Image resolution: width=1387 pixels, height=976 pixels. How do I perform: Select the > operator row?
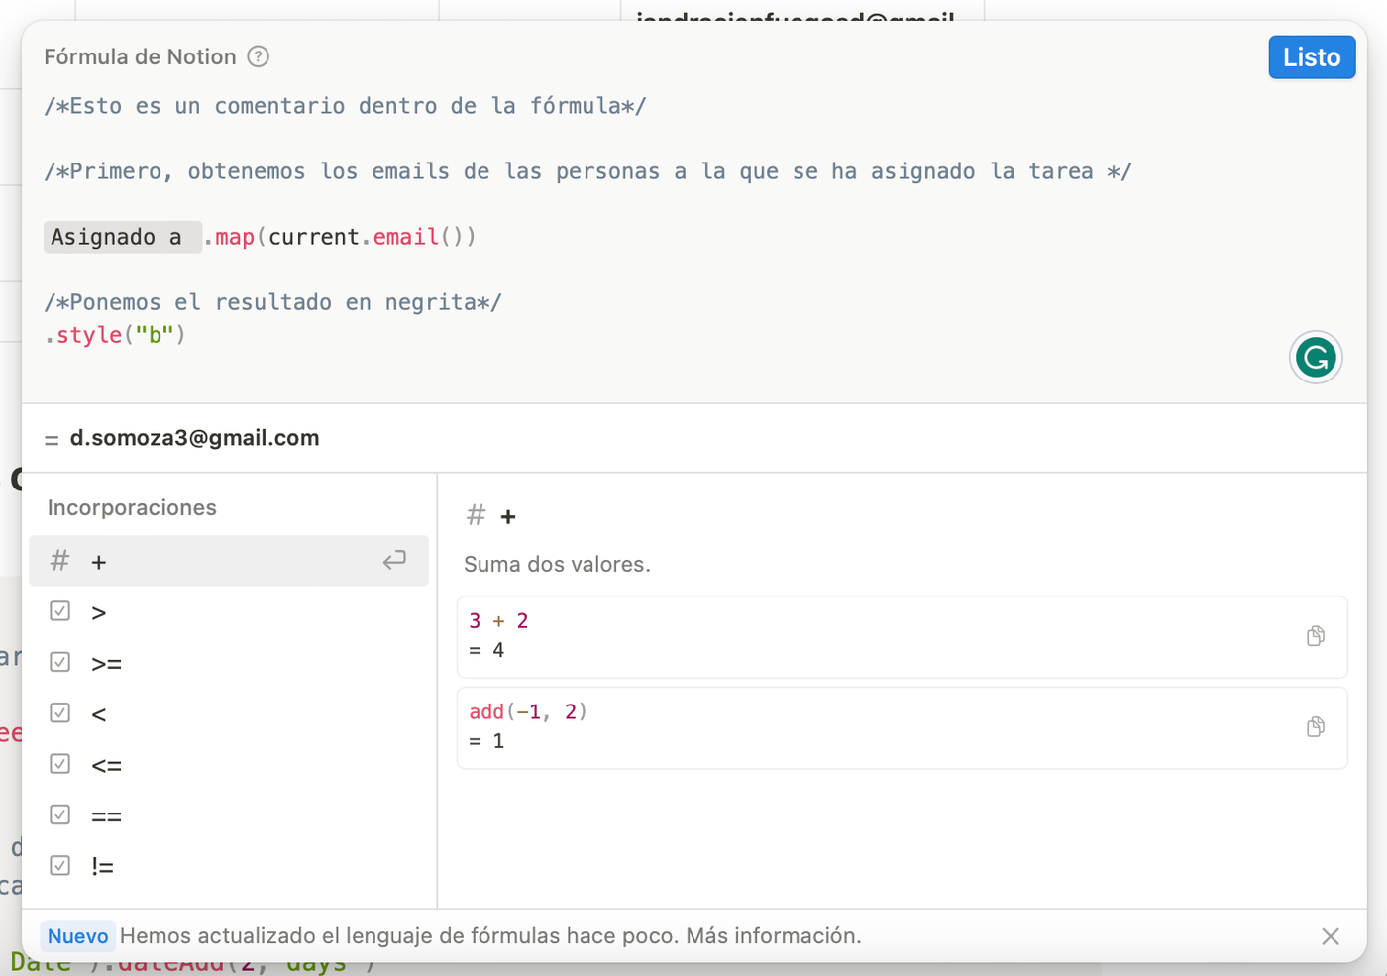pos(229,612)
